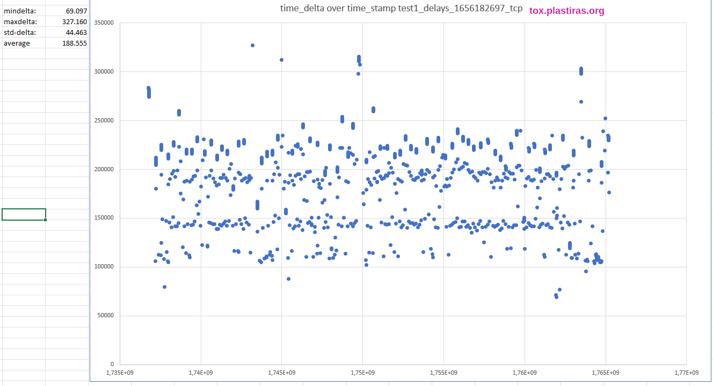Select the chart title text
Image resolution: width=713 pixels, height=386 pixels.
click(400, 9)
